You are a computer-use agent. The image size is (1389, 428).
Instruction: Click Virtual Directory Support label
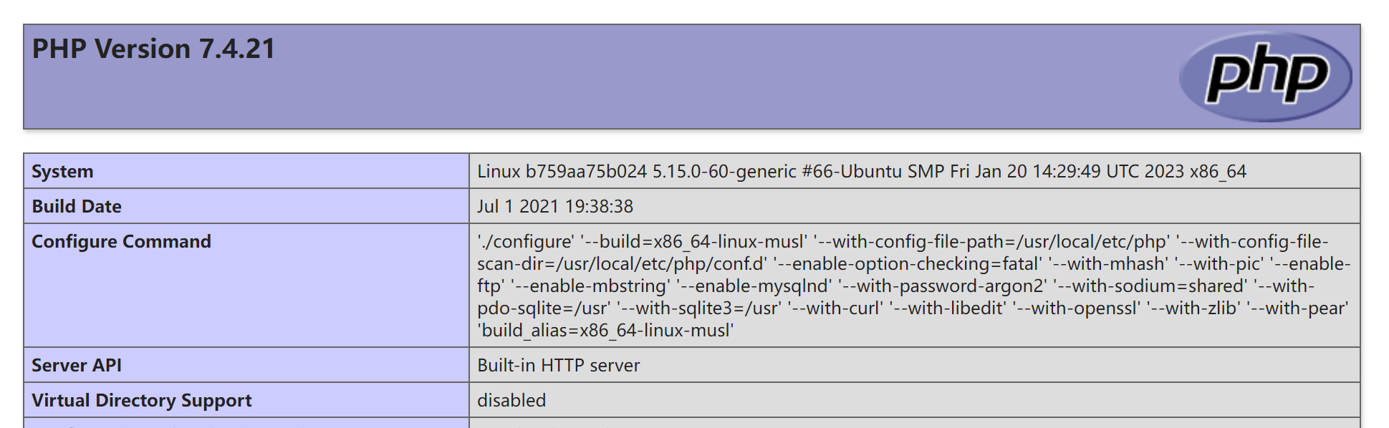click(x=142, y=400)
